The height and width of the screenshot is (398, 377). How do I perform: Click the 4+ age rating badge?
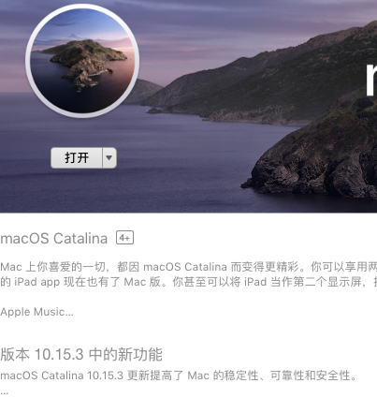point(124,238)
